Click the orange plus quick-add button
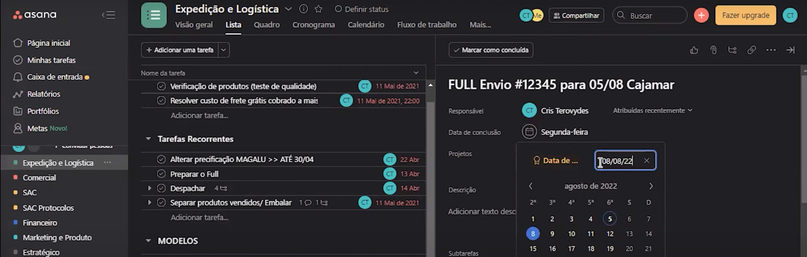Screen dimensions: 807x257 [701, 15]
